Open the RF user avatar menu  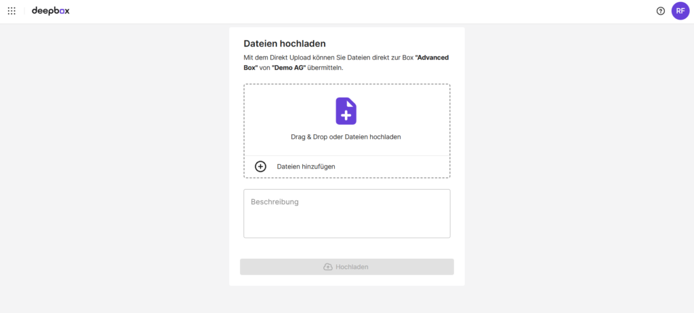(x=680, y=11)
